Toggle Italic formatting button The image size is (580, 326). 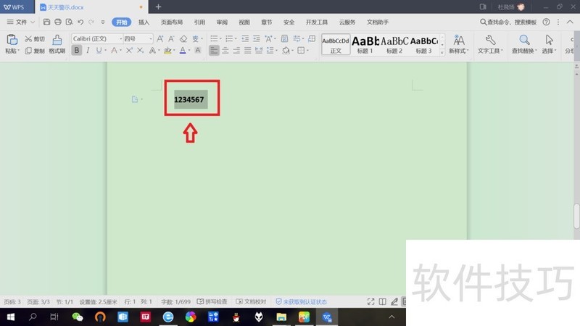[x=88, y=50]
